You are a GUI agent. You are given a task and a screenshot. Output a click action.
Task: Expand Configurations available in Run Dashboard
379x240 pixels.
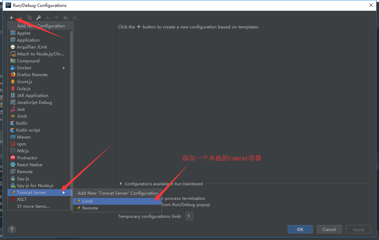click(121, 184)
